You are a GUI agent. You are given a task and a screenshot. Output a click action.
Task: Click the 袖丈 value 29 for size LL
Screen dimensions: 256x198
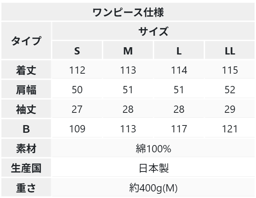[x=230, y=109]
